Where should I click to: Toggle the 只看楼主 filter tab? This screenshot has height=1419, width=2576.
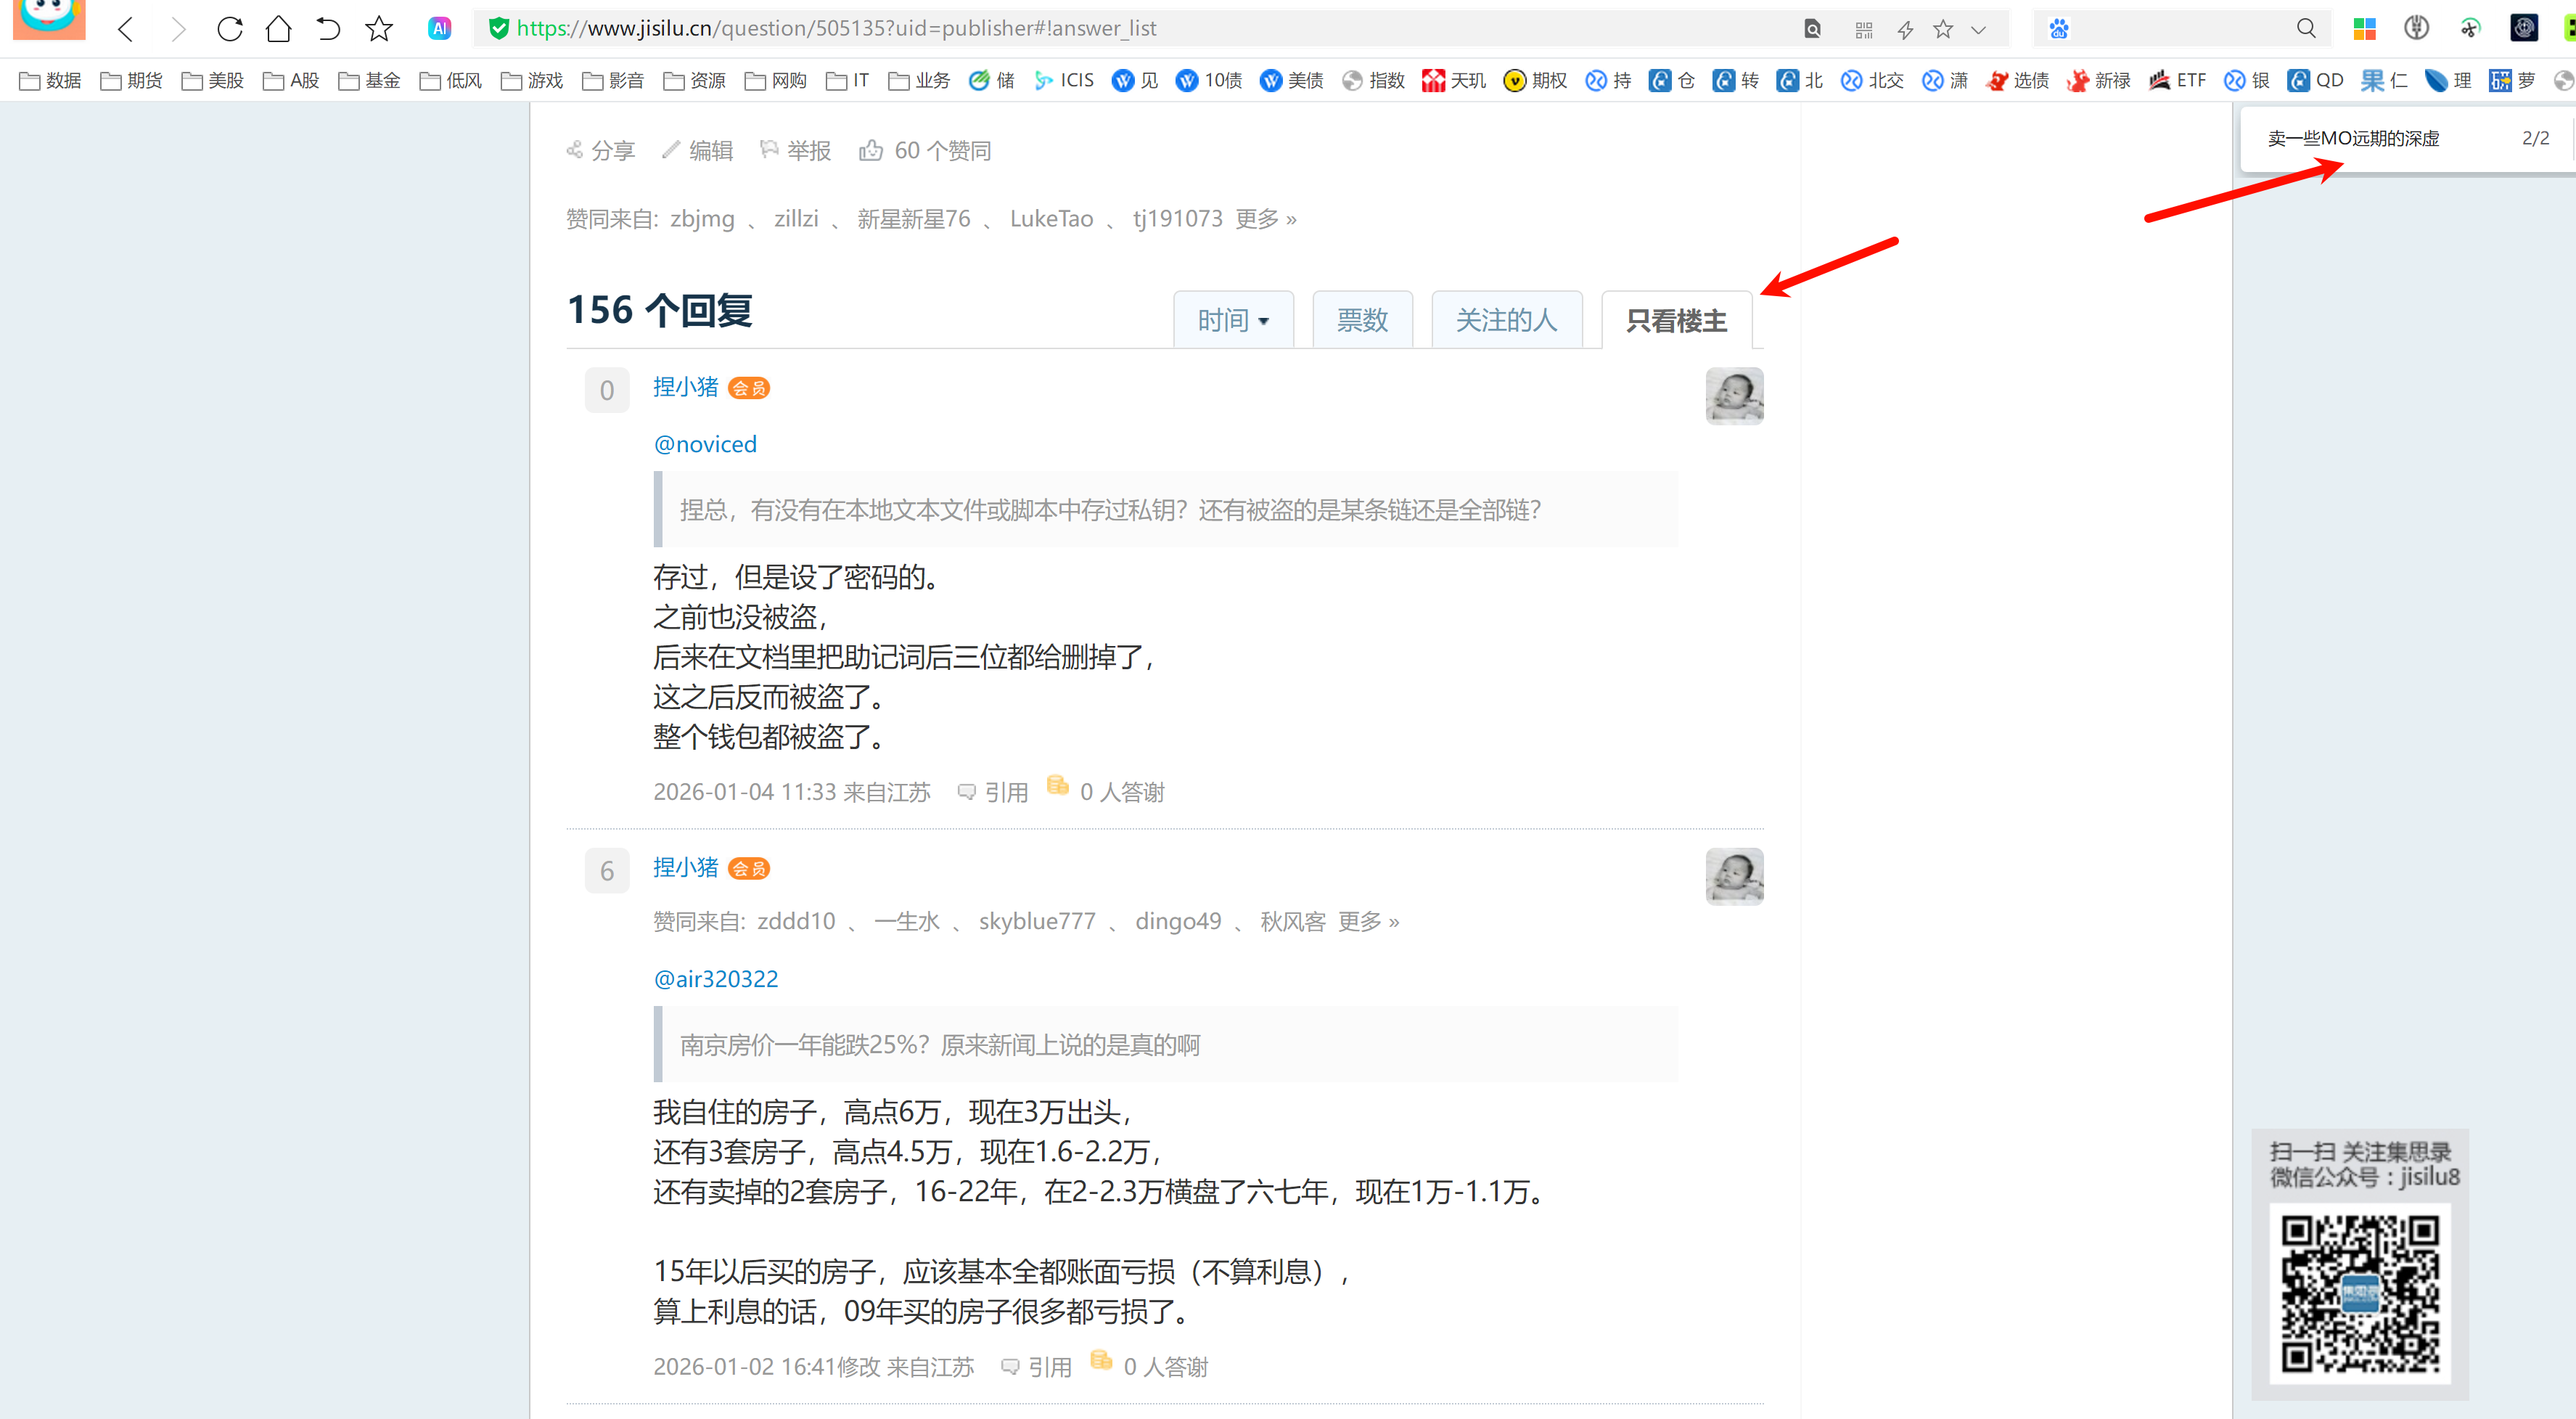[x=1676, y=321]
